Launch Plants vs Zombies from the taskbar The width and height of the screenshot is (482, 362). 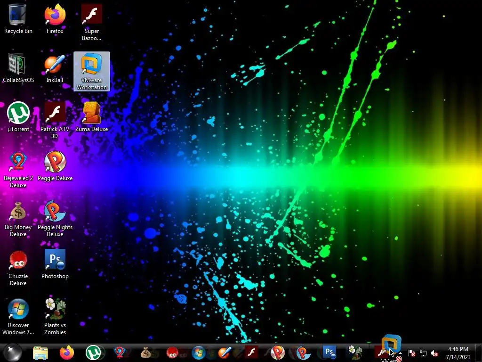click(356, 353)
